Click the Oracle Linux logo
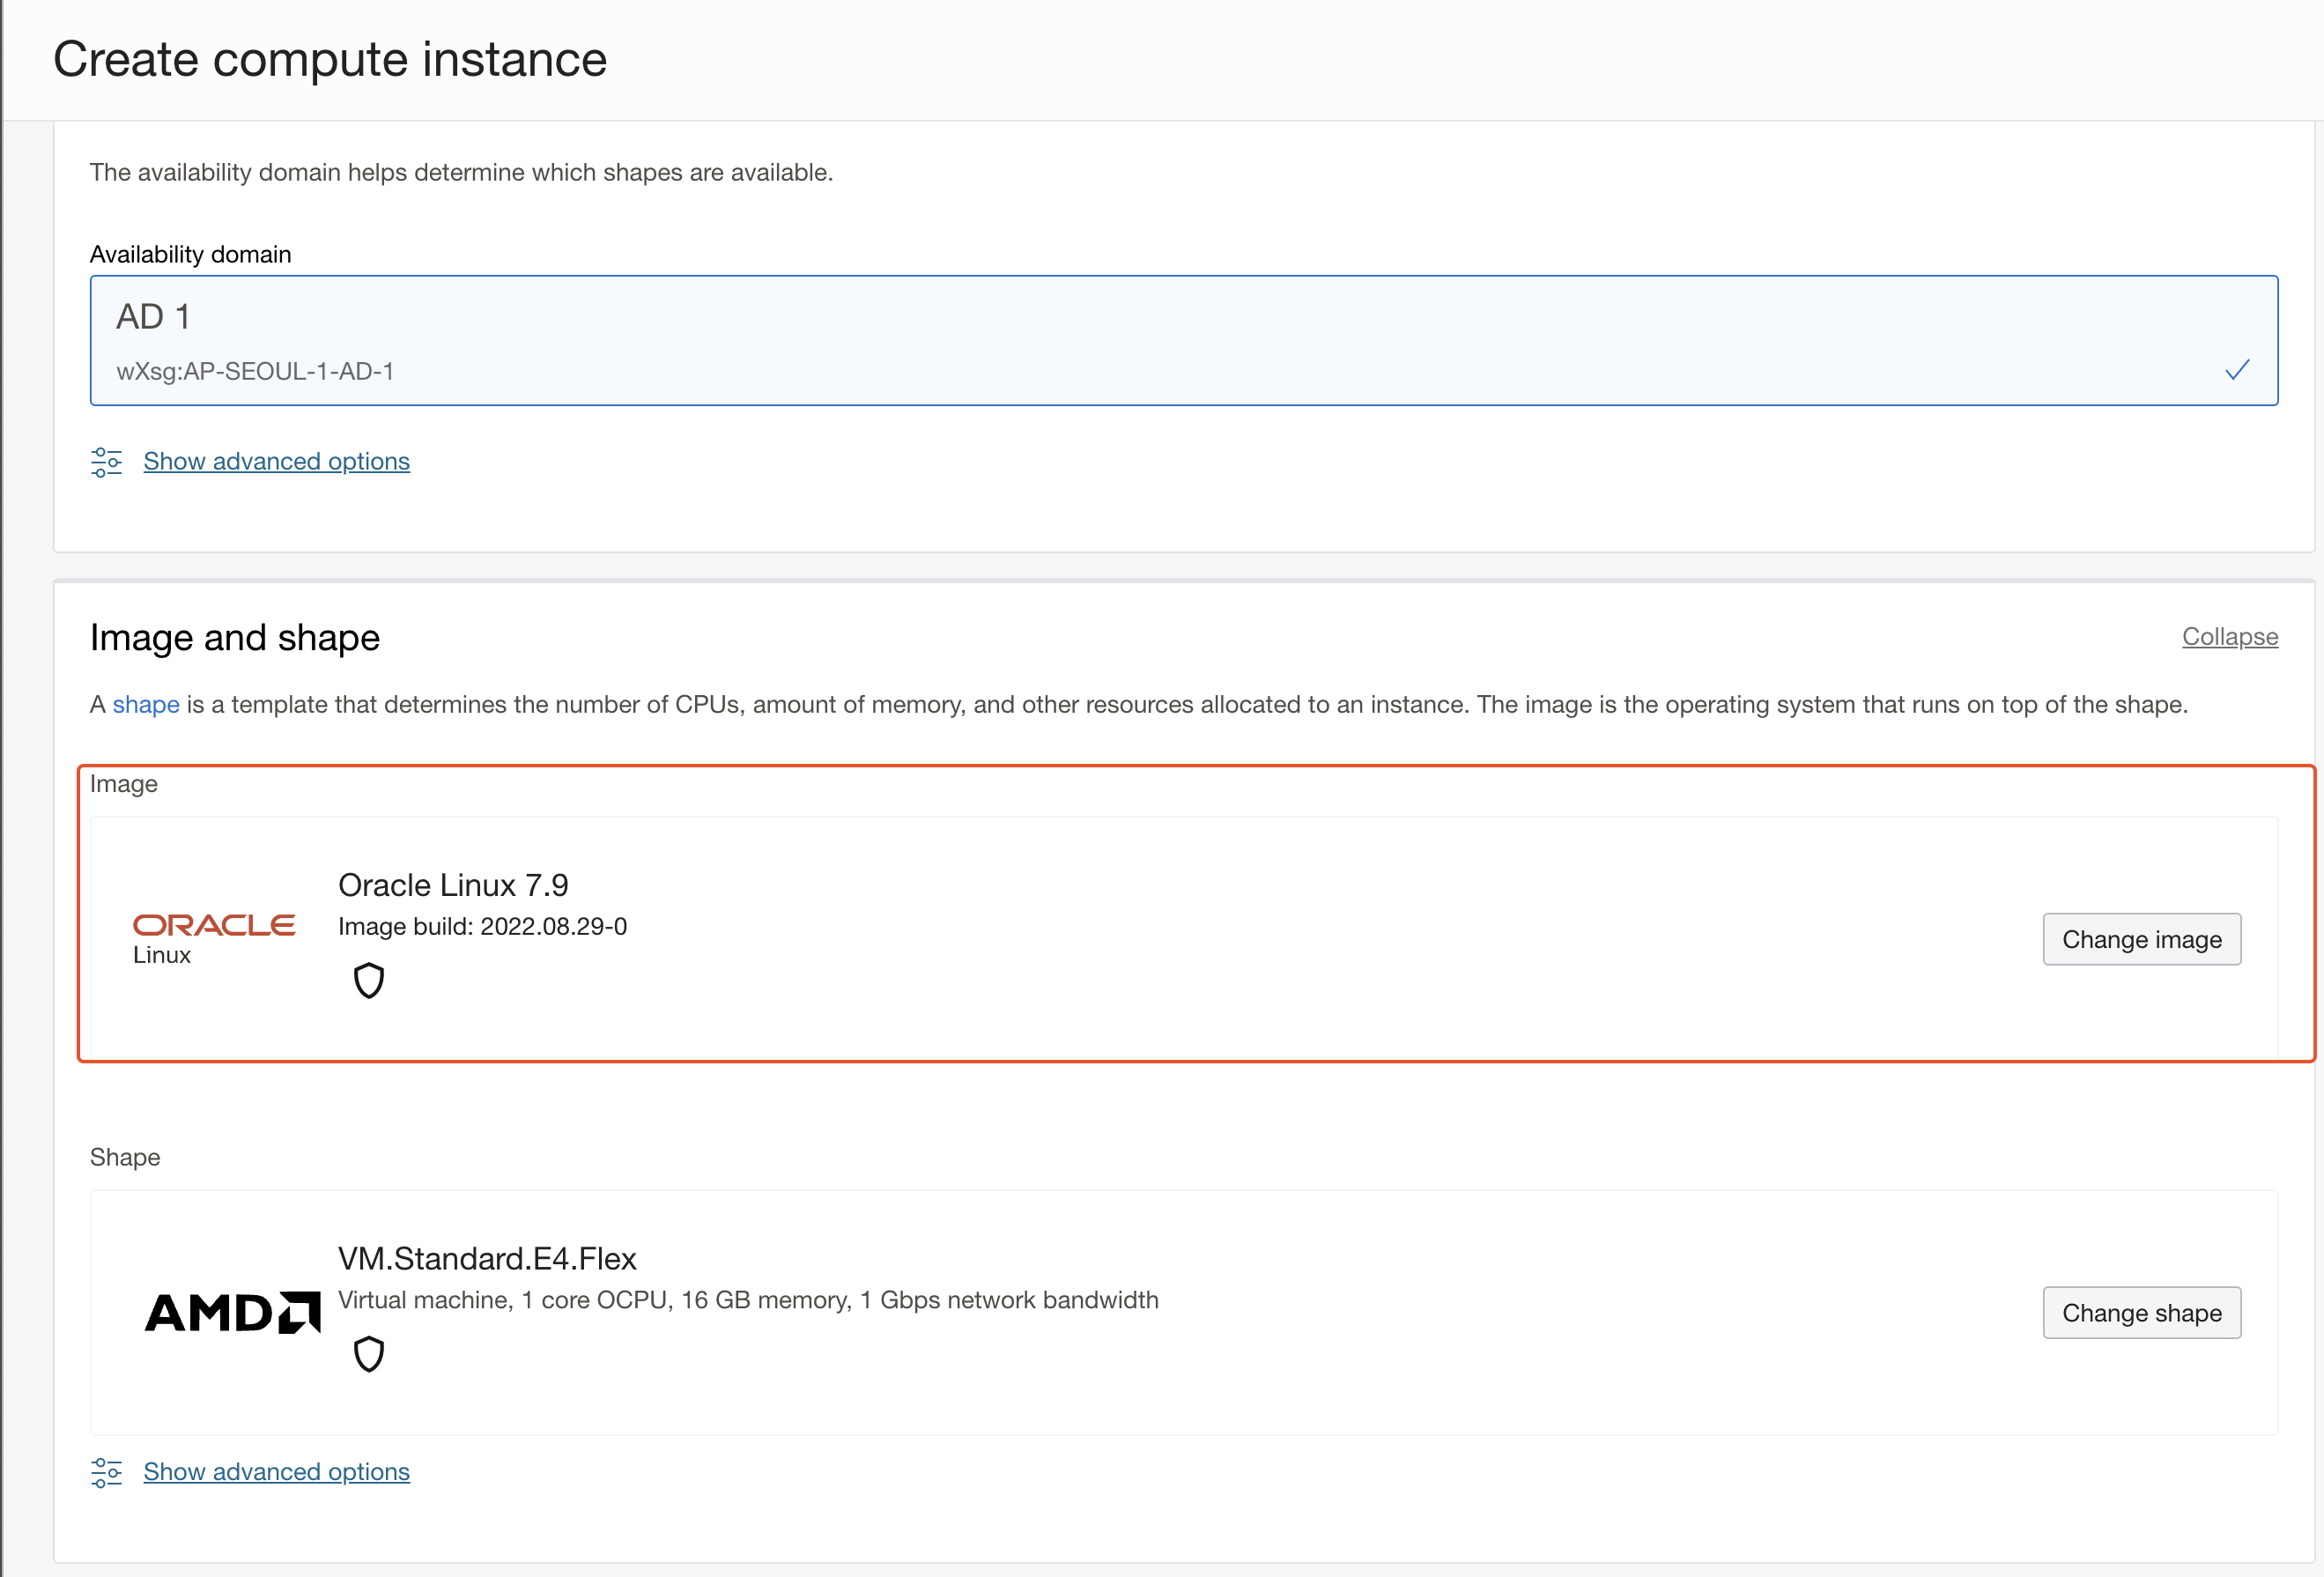Image resolution: width=2324 pixels, height=1577 pixels. (x=214, y=939)
